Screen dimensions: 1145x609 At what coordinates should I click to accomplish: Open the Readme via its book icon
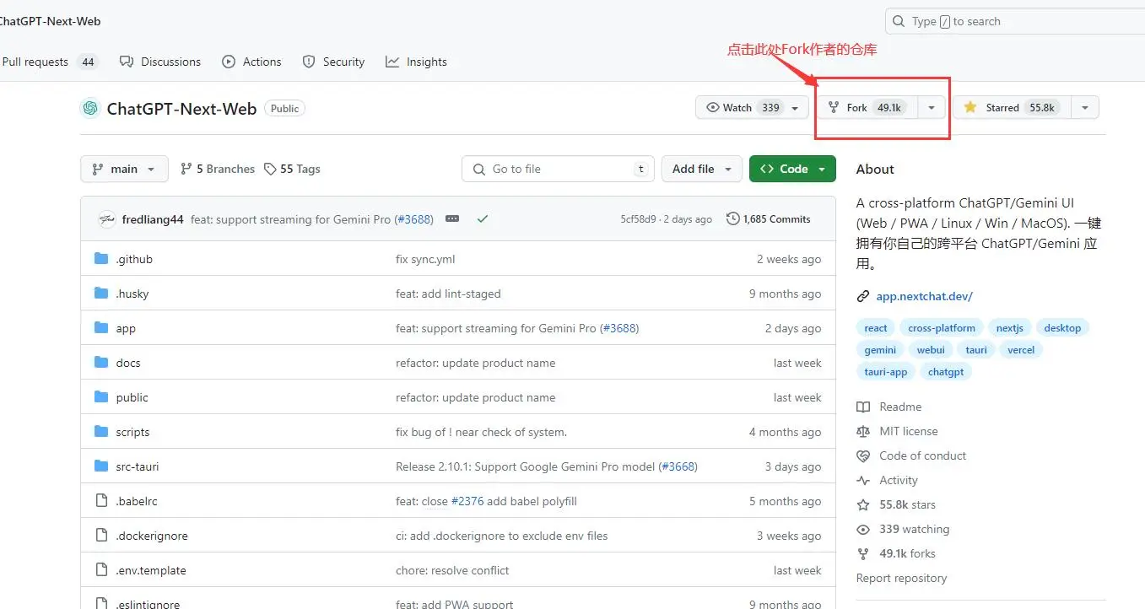click(x=862, y=407)
